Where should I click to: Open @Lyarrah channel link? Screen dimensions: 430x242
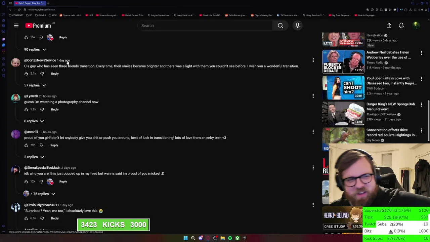31,96
